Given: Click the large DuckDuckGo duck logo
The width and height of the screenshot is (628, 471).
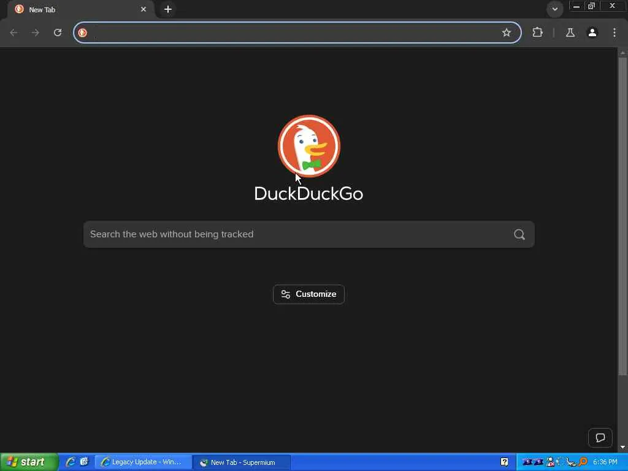Looking at the screenshot, I should click(x=309, y=146).
